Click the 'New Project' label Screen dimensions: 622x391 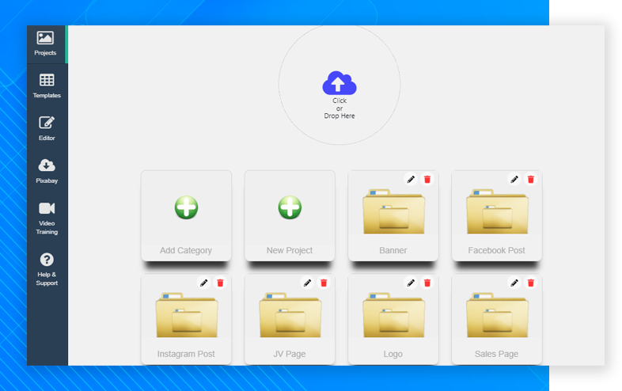point(290,250)
